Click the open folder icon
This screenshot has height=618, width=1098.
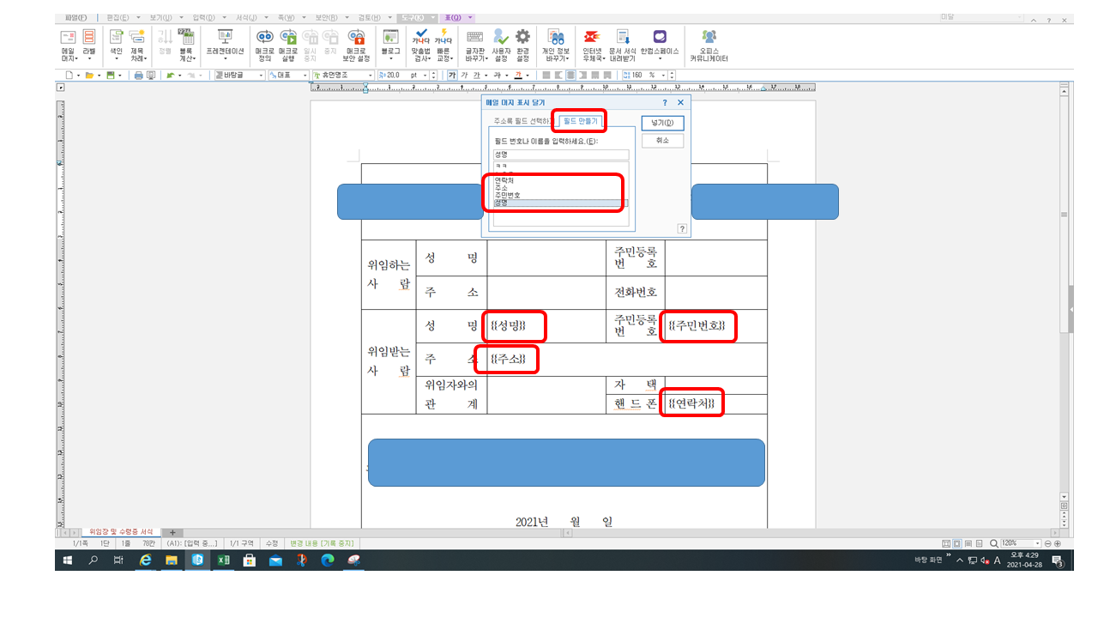coord(89,76)
